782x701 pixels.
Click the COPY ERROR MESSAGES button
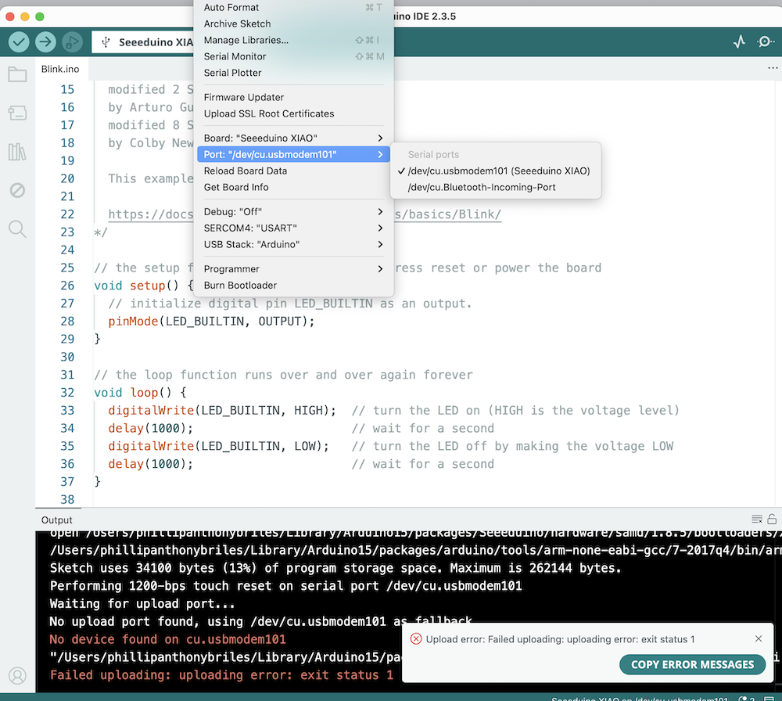pos(692,664)
